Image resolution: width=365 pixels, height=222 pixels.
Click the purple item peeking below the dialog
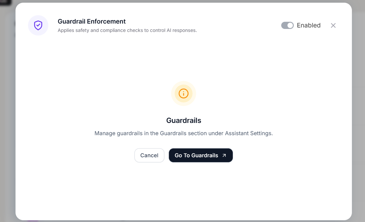coord(33,221)
